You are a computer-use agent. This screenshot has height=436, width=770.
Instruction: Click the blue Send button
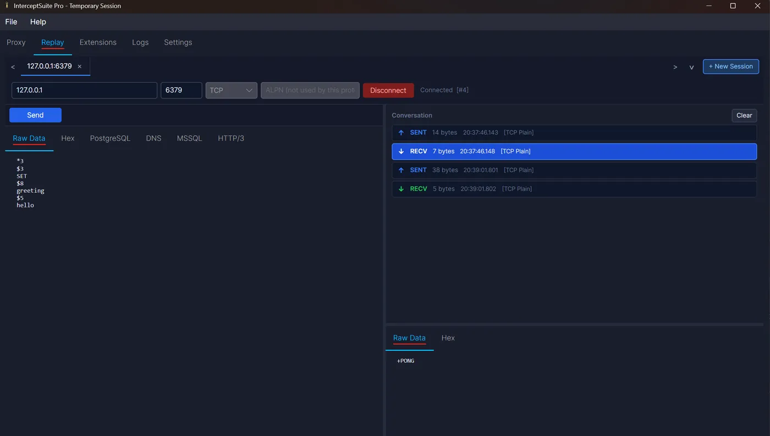[35, 115]
